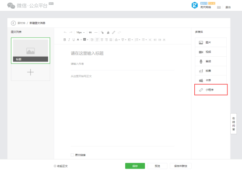Click 退出 to log out

[228, 7]
